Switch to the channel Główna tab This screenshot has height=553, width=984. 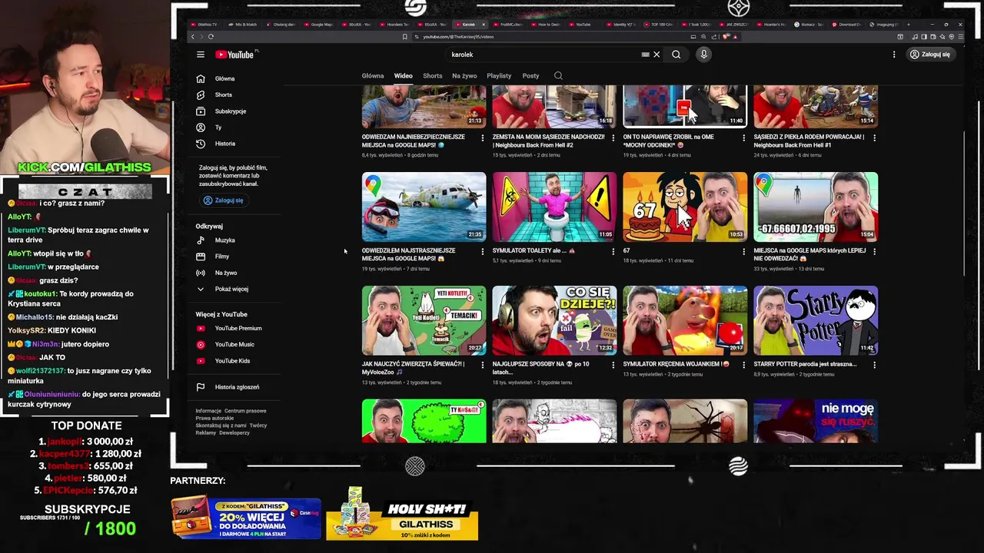(x=373, y=76)
